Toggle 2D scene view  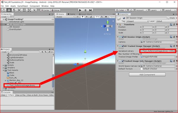[x=77, y=17]
